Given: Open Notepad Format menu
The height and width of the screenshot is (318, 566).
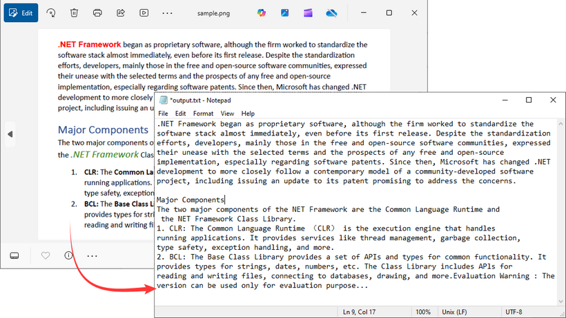Looking at the screenshot, I should (203, 114).
